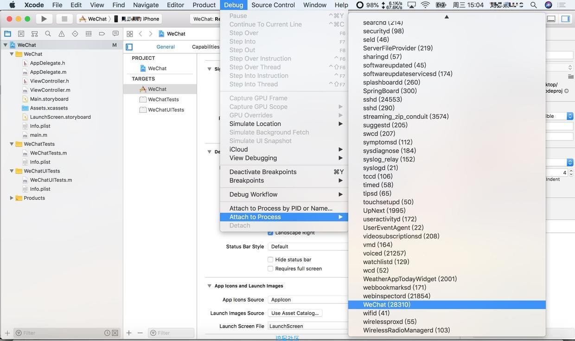Attach to the WeChat (28310) process
The image size is (575, 341).
(x=447, y=305)
